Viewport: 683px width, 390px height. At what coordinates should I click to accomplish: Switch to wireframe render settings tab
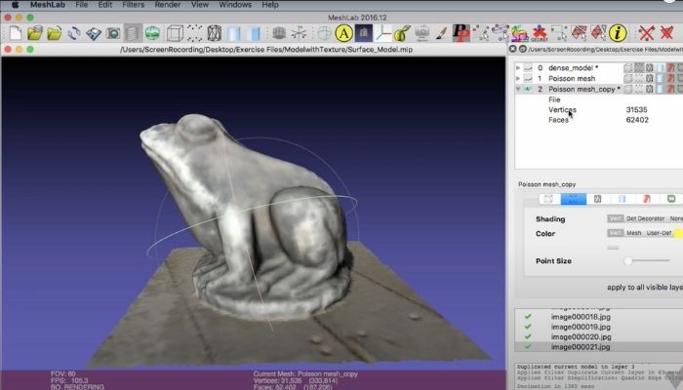click(x=597, y=199)
